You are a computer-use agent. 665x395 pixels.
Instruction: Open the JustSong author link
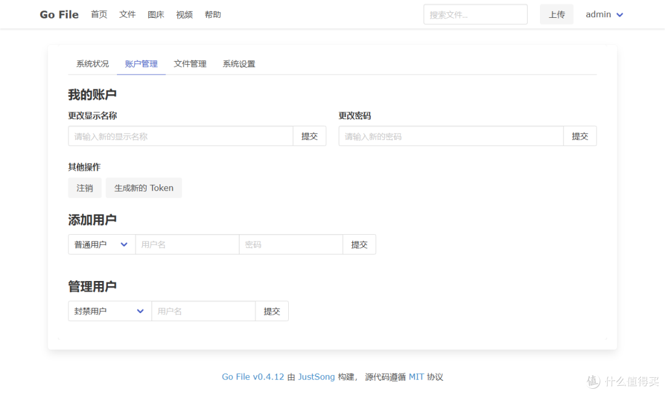[316, 377]
